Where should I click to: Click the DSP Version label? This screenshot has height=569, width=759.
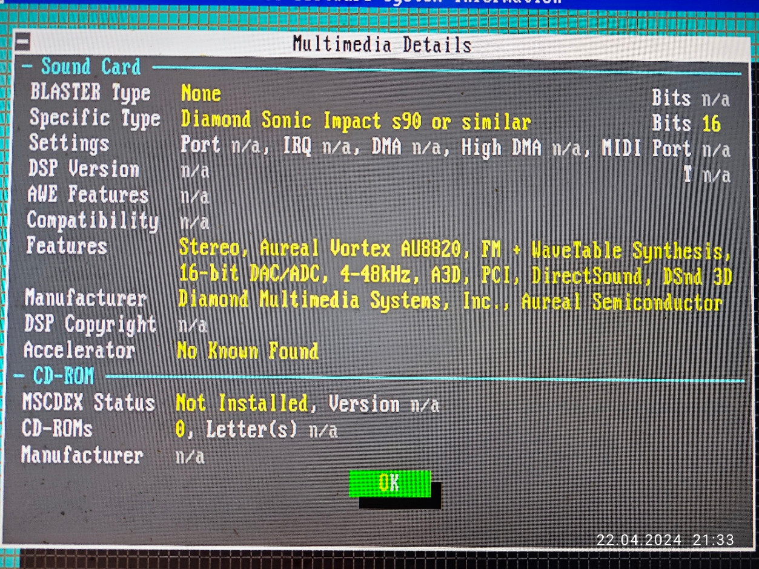point(84,169)
